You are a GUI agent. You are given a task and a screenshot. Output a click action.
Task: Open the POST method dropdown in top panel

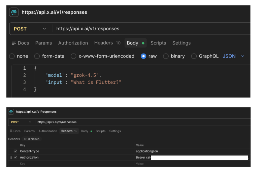pos(30,29)
